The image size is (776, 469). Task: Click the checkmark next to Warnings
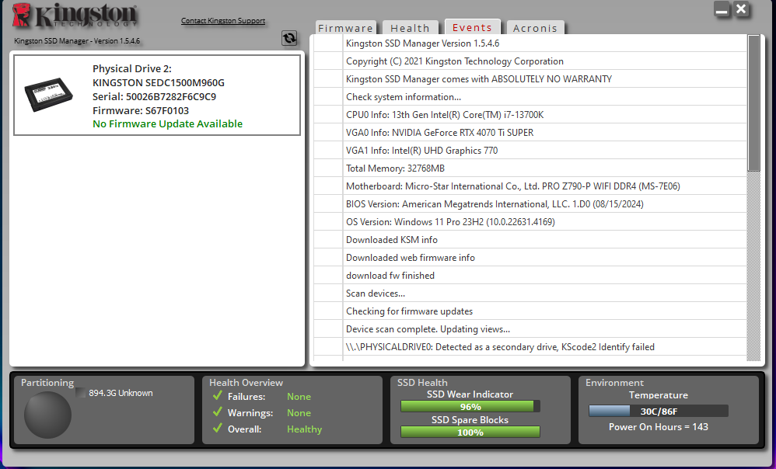pyautogui.click(x=218, y=413)
